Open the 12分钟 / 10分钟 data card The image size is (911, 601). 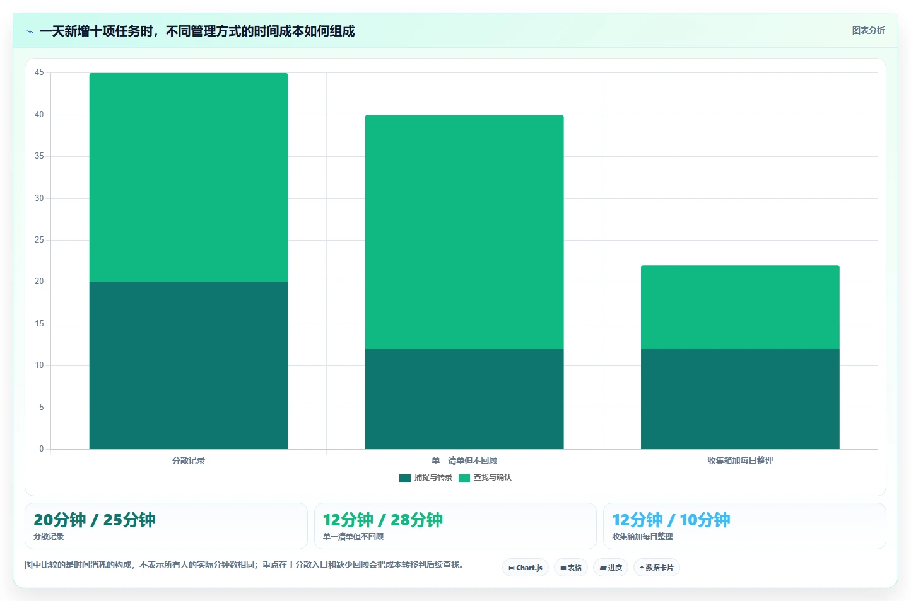click(744, 526)
